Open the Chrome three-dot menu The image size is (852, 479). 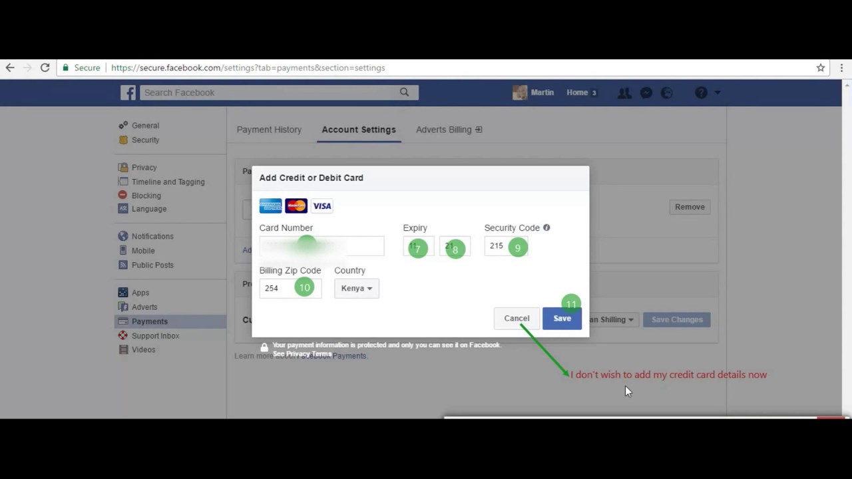click(x=841, y=68)
